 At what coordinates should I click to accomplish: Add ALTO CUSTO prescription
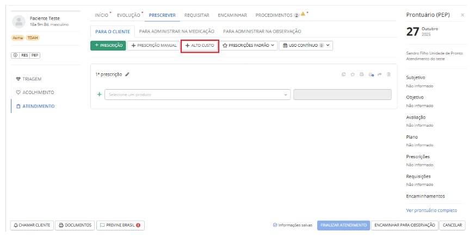click(200, 46)
